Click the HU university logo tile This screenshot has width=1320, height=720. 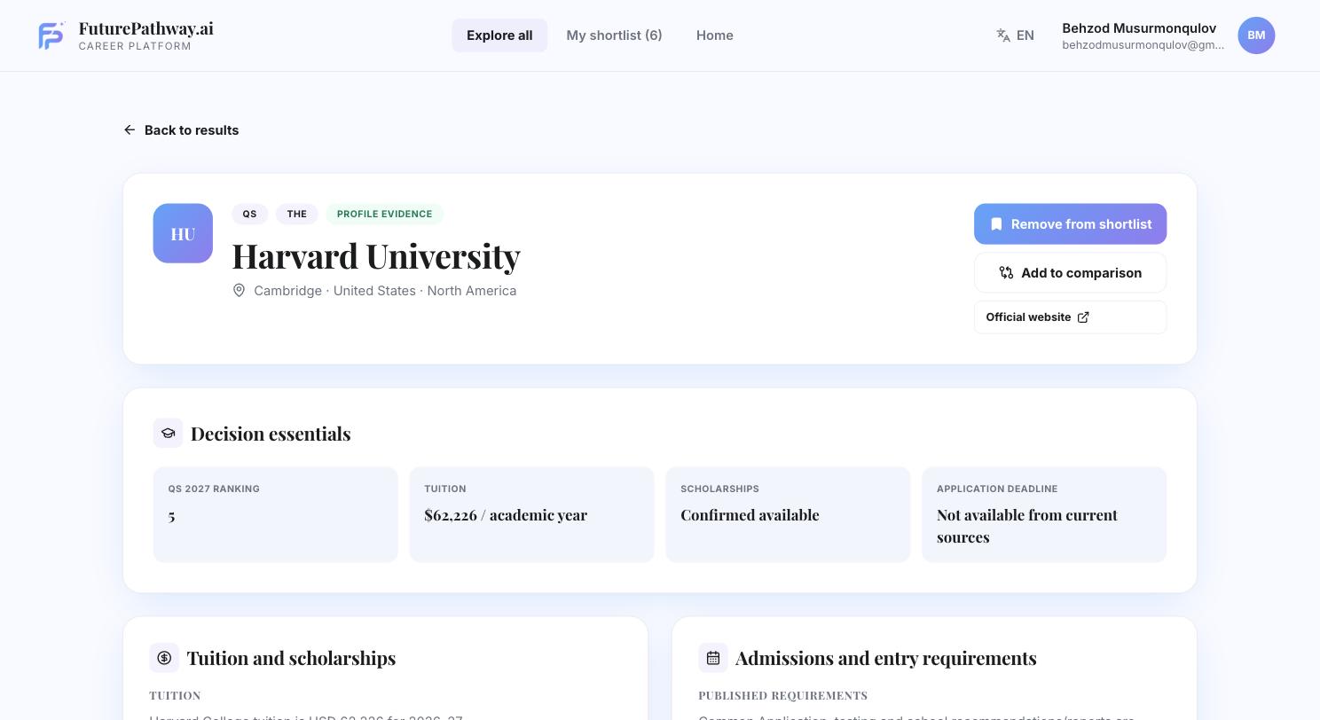tap(183, 233)
